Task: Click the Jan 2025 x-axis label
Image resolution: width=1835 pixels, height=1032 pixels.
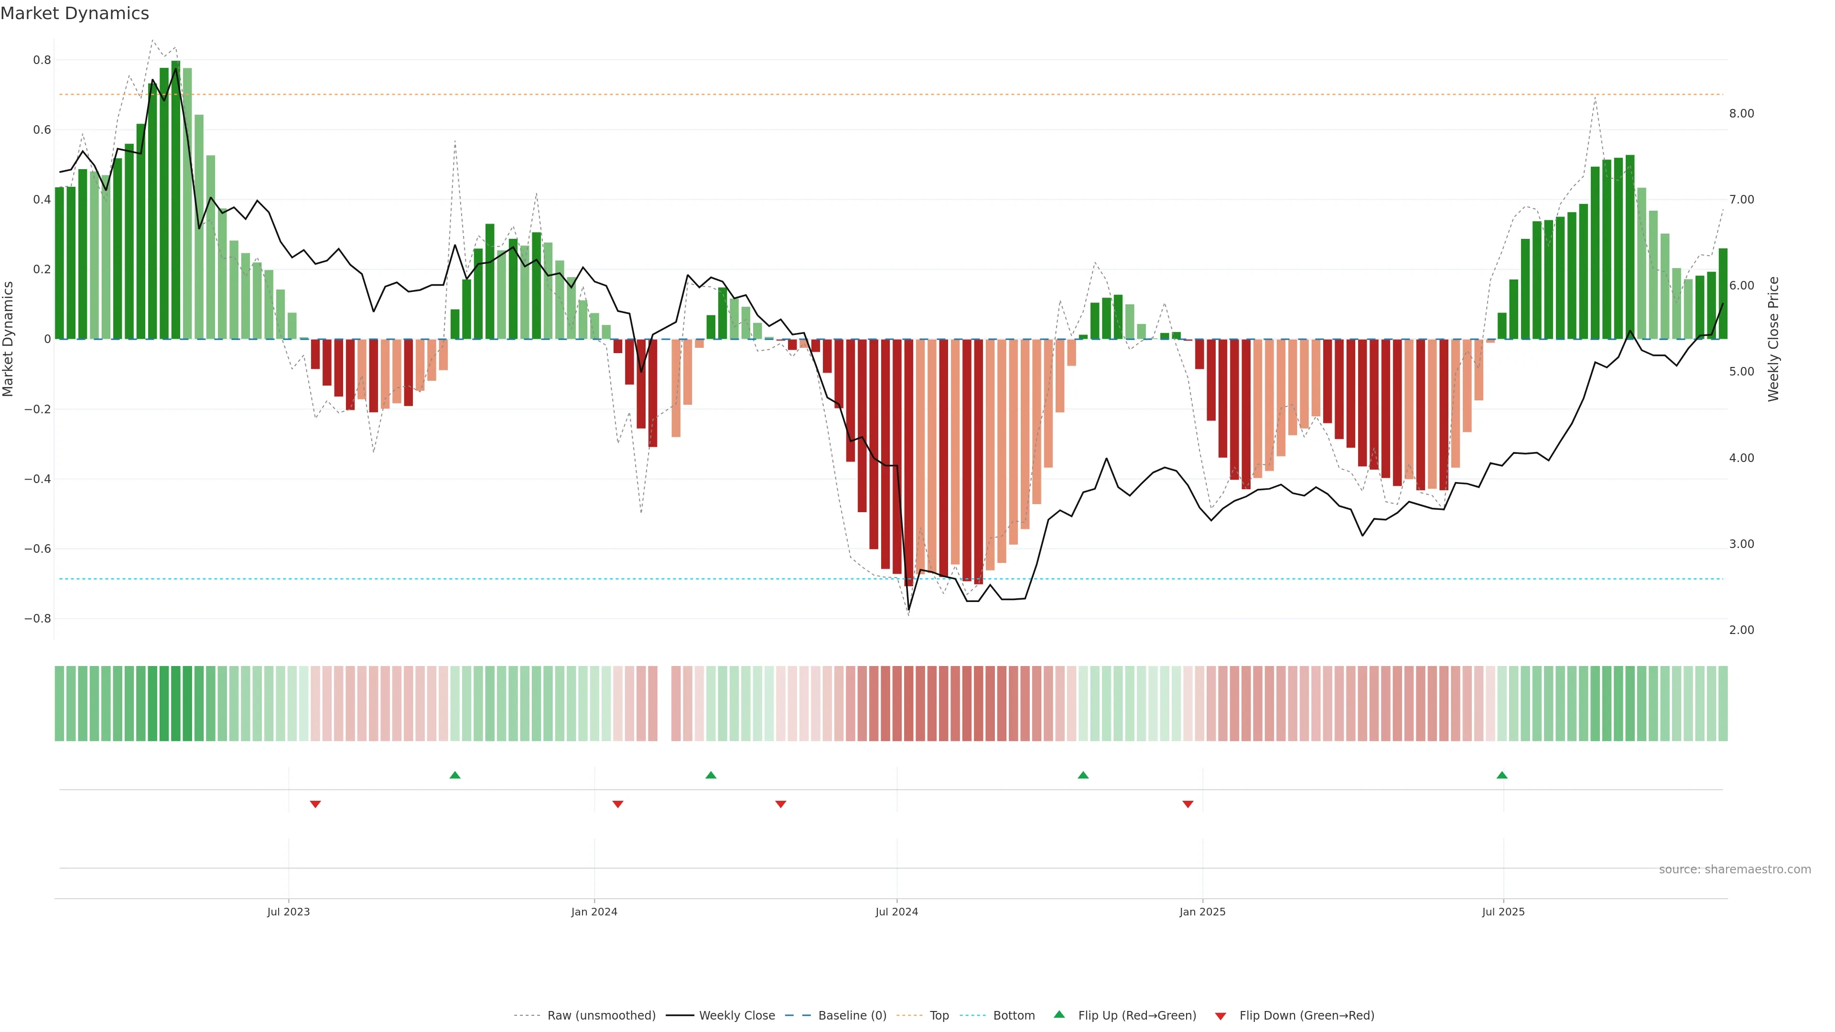Action: point(1202,912)
